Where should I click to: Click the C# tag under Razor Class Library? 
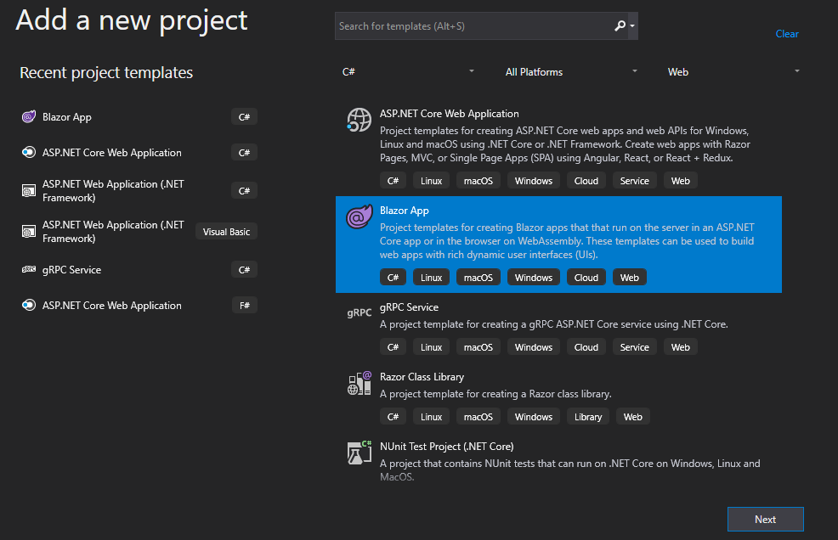[393, 417]
